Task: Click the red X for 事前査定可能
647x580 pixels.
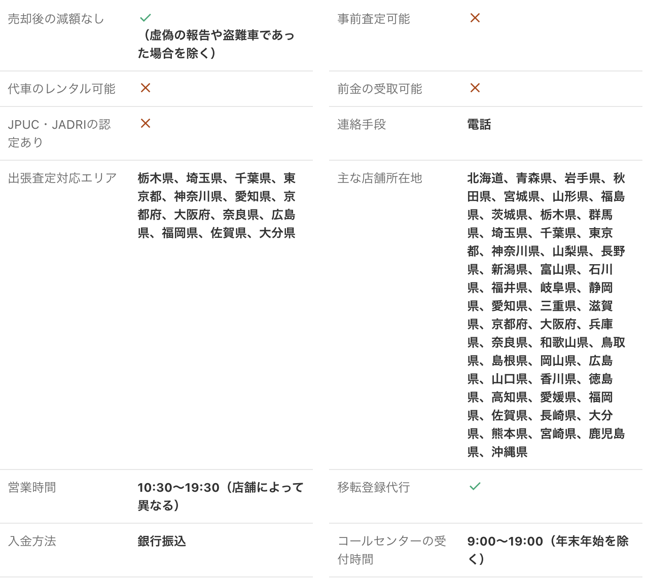Action: (x=475, y=18)
